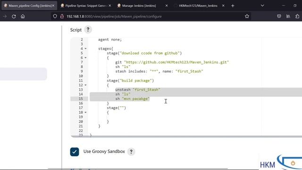
Task: Go forward with the arrow button
Action: 5,17
